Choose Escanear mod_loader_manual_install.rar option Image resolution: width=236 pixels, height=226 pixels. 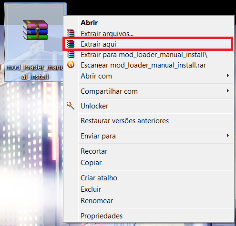tap(148, 65)
